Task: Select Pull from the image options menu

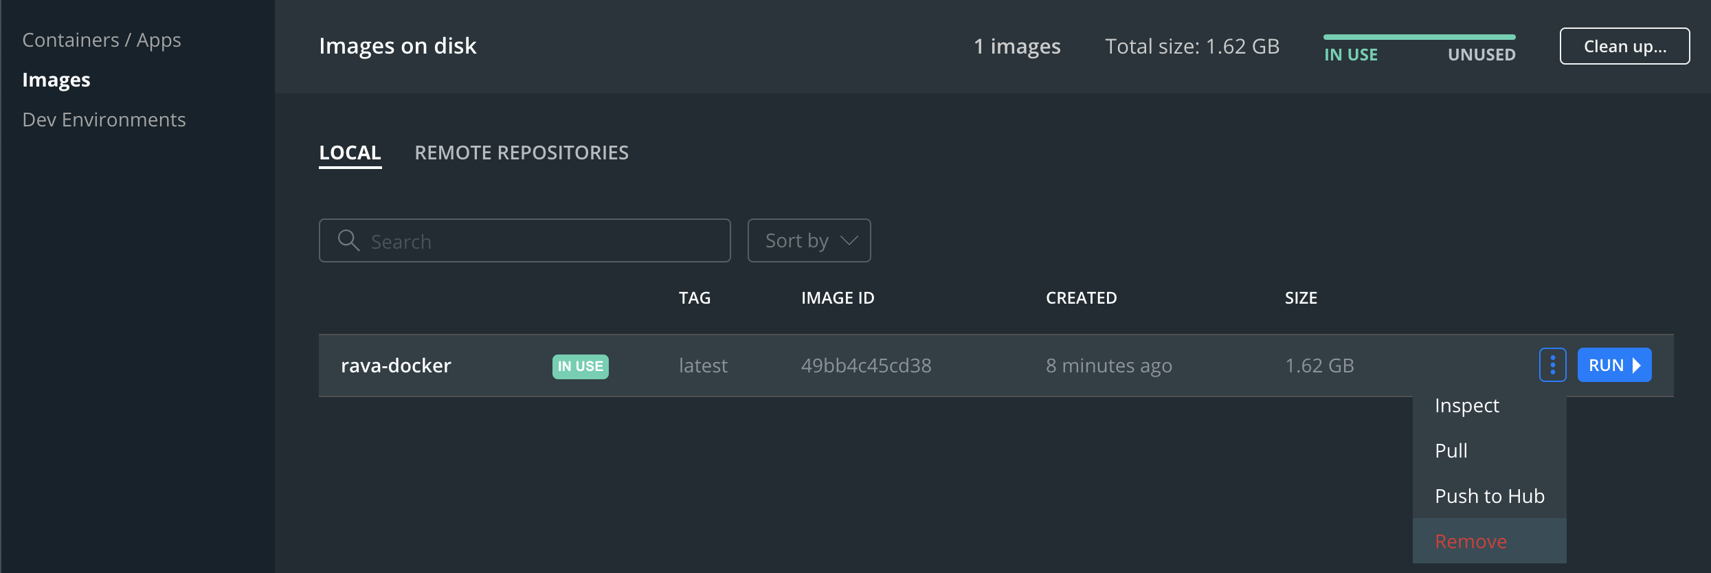Action: [x=1451, y=450]
